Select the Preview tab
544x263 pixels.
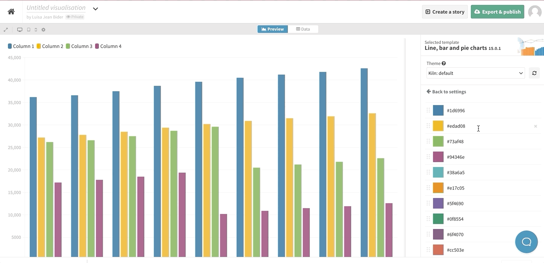(x=273, y=29)
